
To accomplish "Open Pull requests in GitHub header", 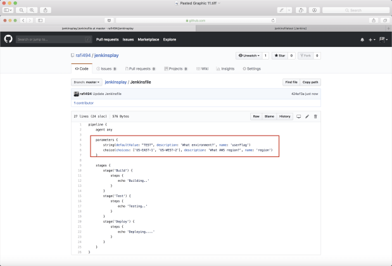I will (x=107, y=39).
